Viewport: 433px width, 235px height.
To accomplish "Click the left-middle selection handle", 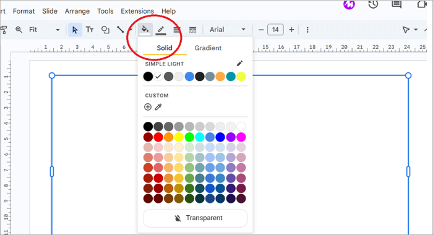I will tap(52, 171).
